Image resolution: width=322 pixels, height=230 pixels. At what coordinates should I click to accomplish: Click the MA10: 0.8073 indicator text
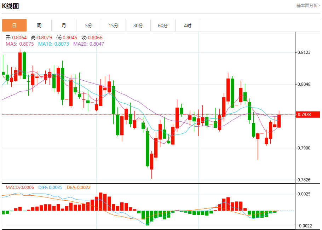tap(53, 44)
